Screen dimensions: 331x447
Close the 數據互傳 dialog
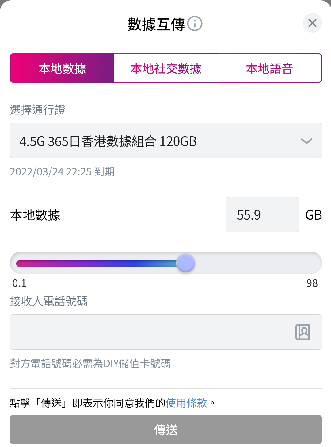(312, 23)
